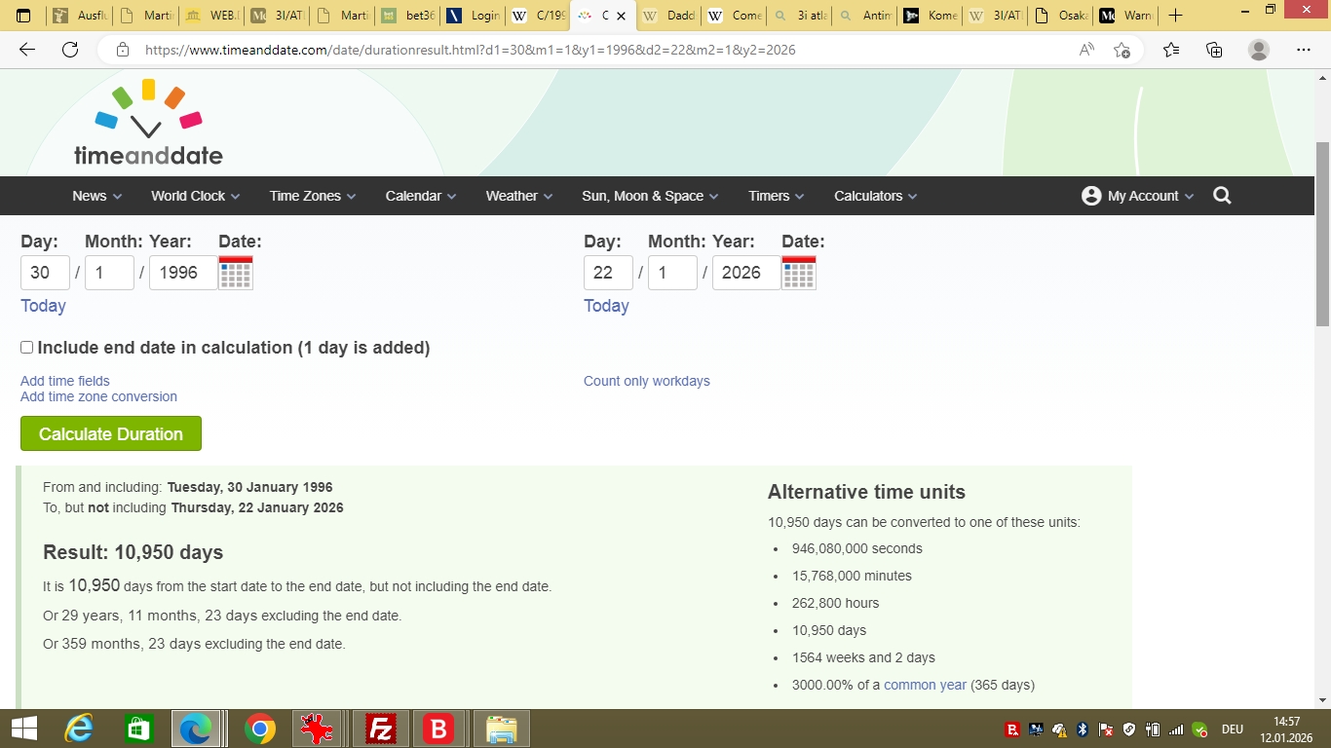This screenshot has width=1331, height=748.
Task: Switch to the Login browser tab
Action: [474, 16]
